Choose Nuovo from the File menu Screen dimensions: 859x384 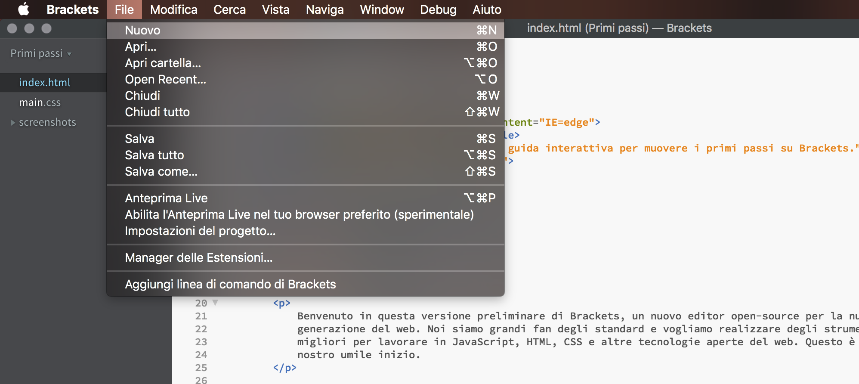tap(142, 30)
